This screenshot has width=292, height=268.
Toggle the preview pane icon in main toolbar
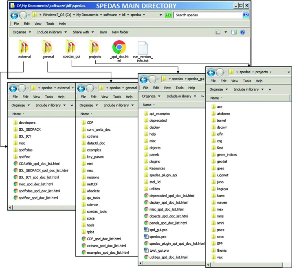tap(234, 32)
